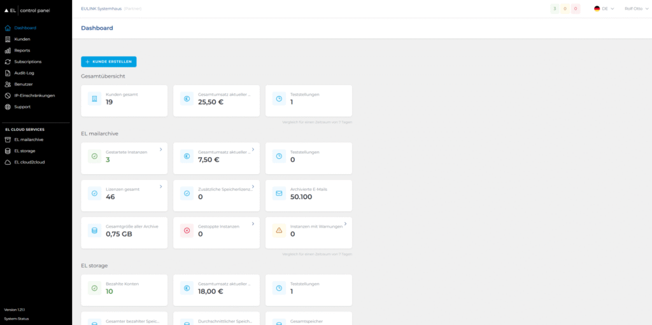
Task: Open the DE language dropdown
Action: click(x=604, y=9)
